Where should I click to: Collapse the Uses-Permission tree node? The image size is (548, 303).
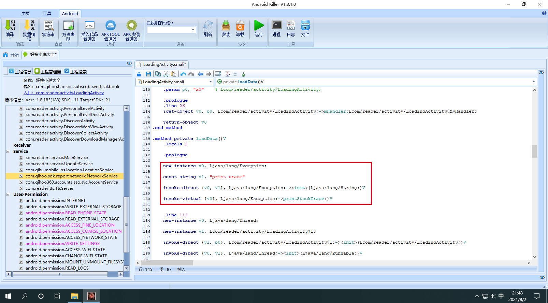coord(8,194)
